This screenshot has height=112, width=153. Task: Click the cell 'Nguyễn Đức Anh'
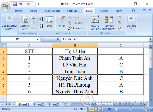[x=75, y=78]
